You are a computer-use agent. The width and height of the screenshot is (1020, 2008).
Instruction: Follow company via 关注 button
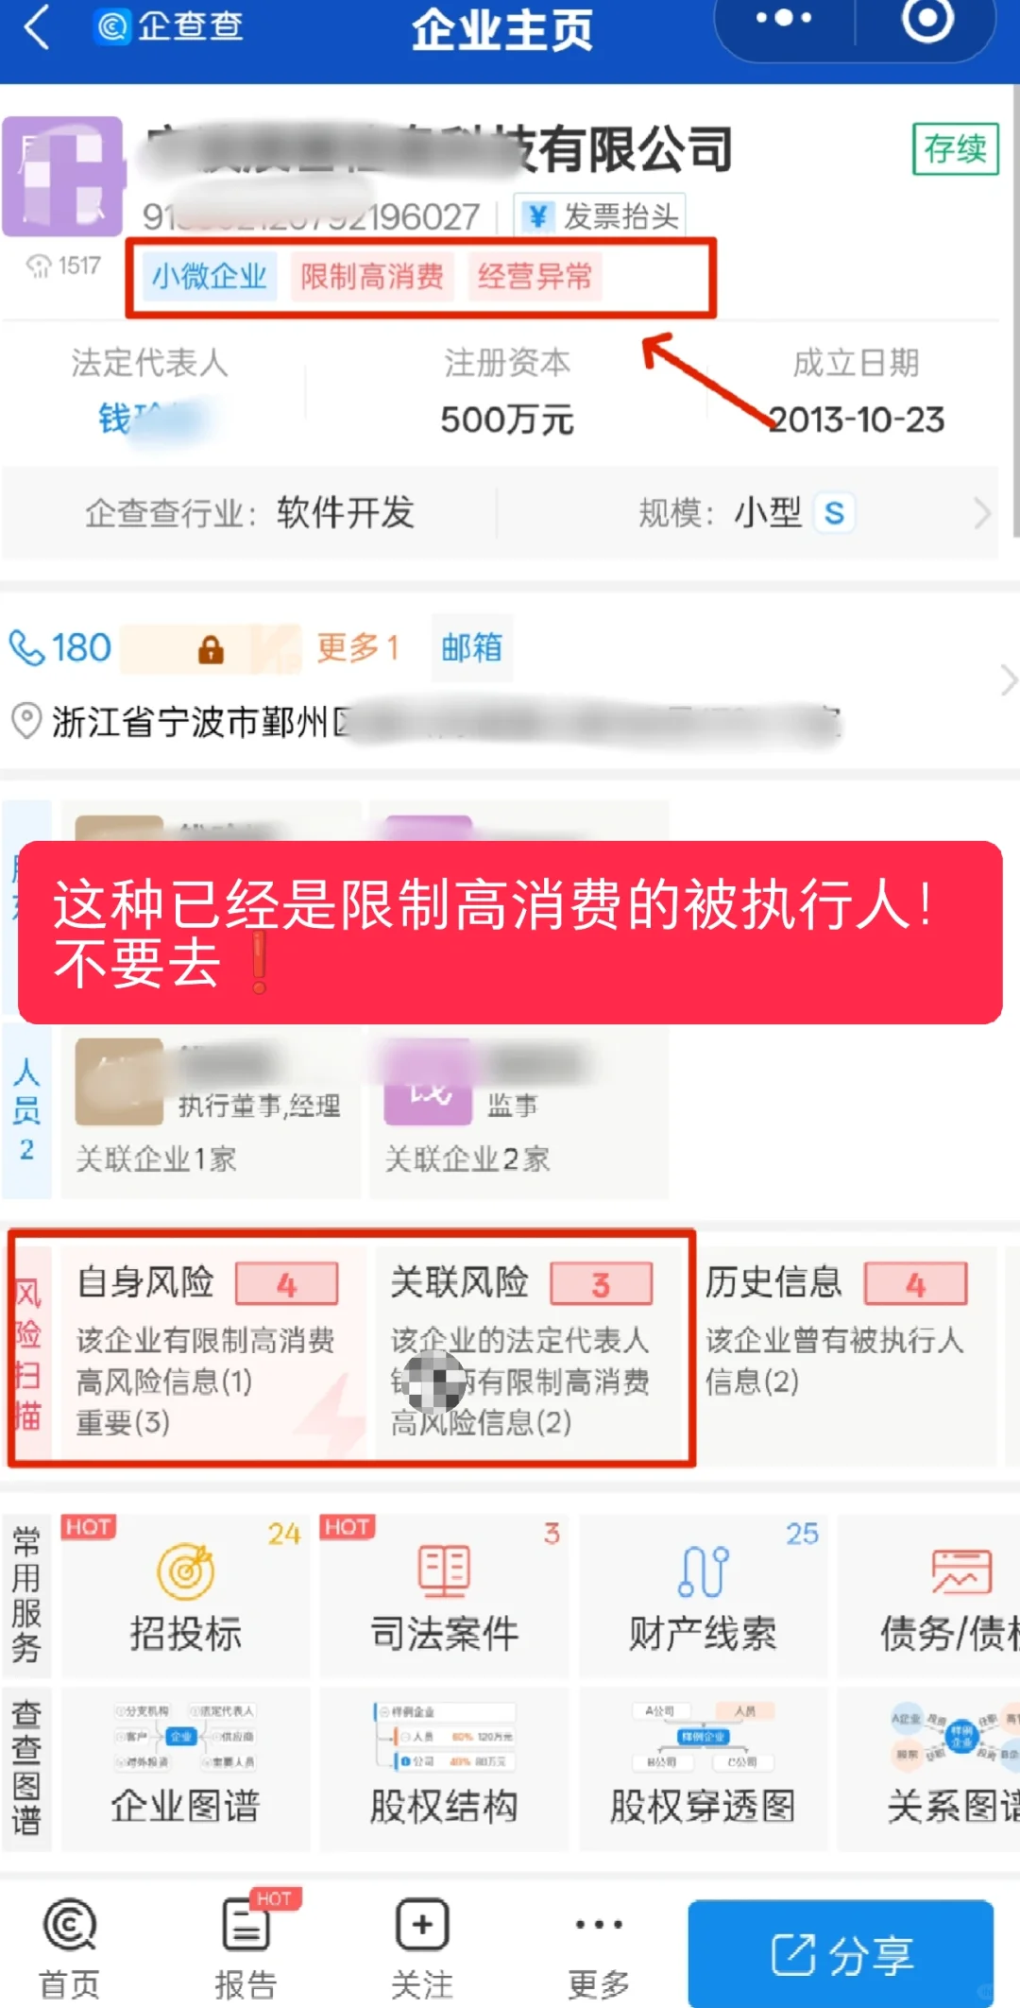pos(422,1948)
